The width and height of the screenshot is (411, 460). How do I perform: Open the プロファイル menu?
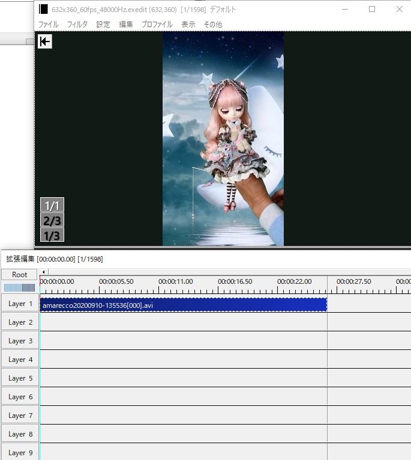[x=157, y=24]
